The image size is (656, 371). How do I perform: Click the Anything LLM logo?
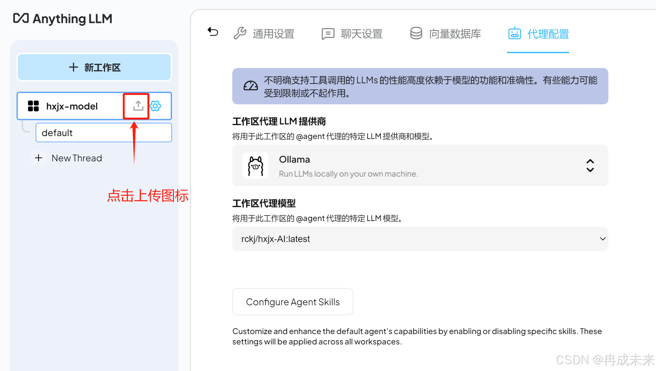(63, 19)
